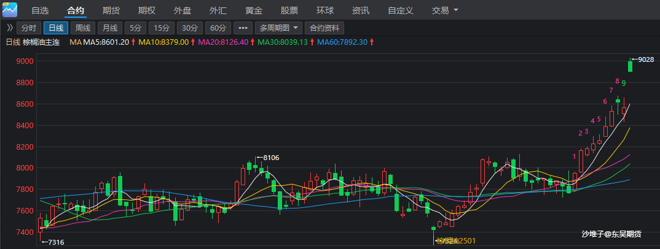Click the MA10:8379.00 indicator value
The width and height of the screenshot is (660, 249).
click(163, 42)
